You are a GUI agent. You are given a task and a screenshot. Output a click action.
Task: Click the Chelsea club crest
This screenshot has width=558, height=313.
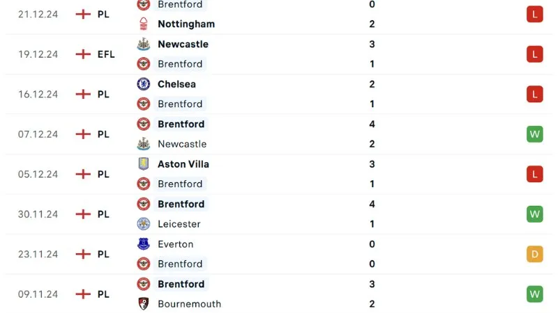click(x=144, y=84)
